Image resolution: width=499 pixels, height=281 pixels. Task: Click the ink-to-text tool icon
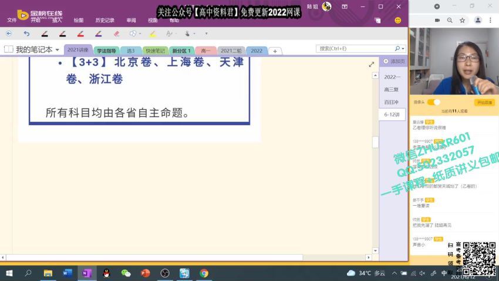tap(169, 34)
